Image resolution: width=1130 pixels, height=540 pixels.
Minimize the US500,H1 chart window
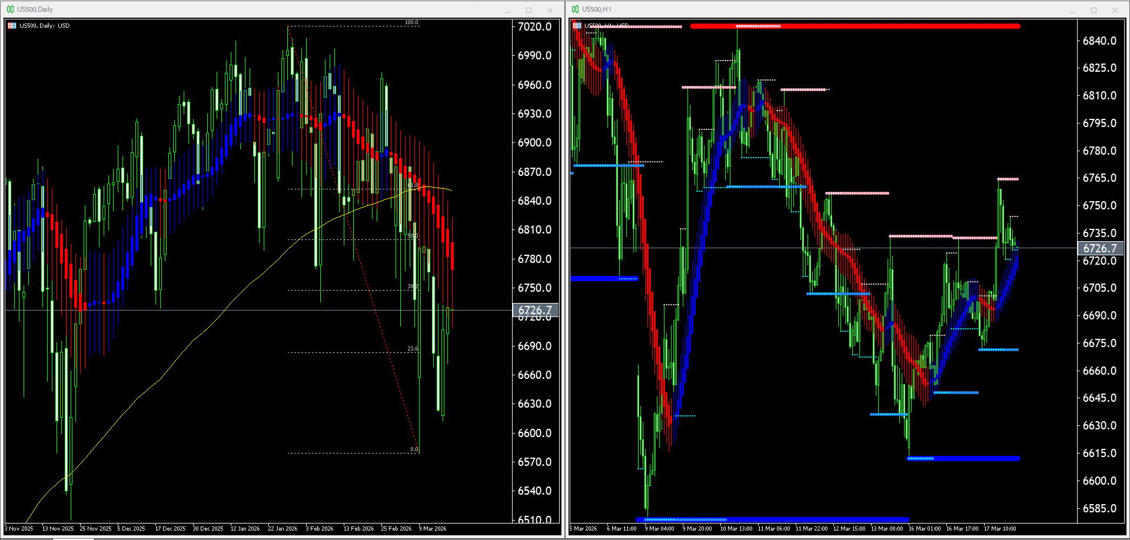[1072, 10]
